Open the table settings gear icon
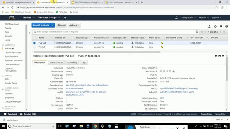Screen dimensions: 230x129 [221, 26]
